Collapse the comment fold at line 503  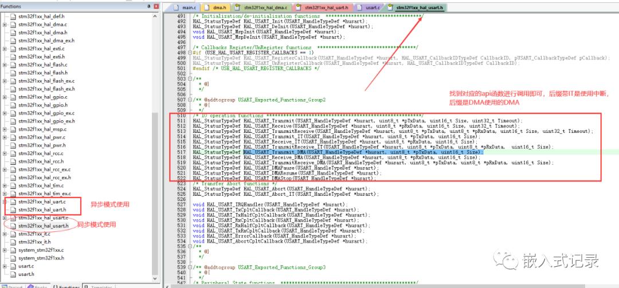pos(190,79)
